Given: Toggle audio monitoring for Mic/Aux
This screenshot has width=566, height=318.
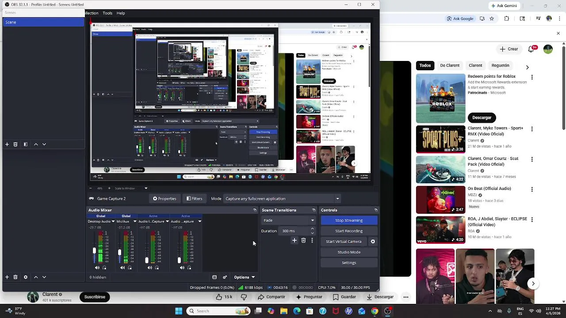Looking at the screenshot, I should 130,268.
